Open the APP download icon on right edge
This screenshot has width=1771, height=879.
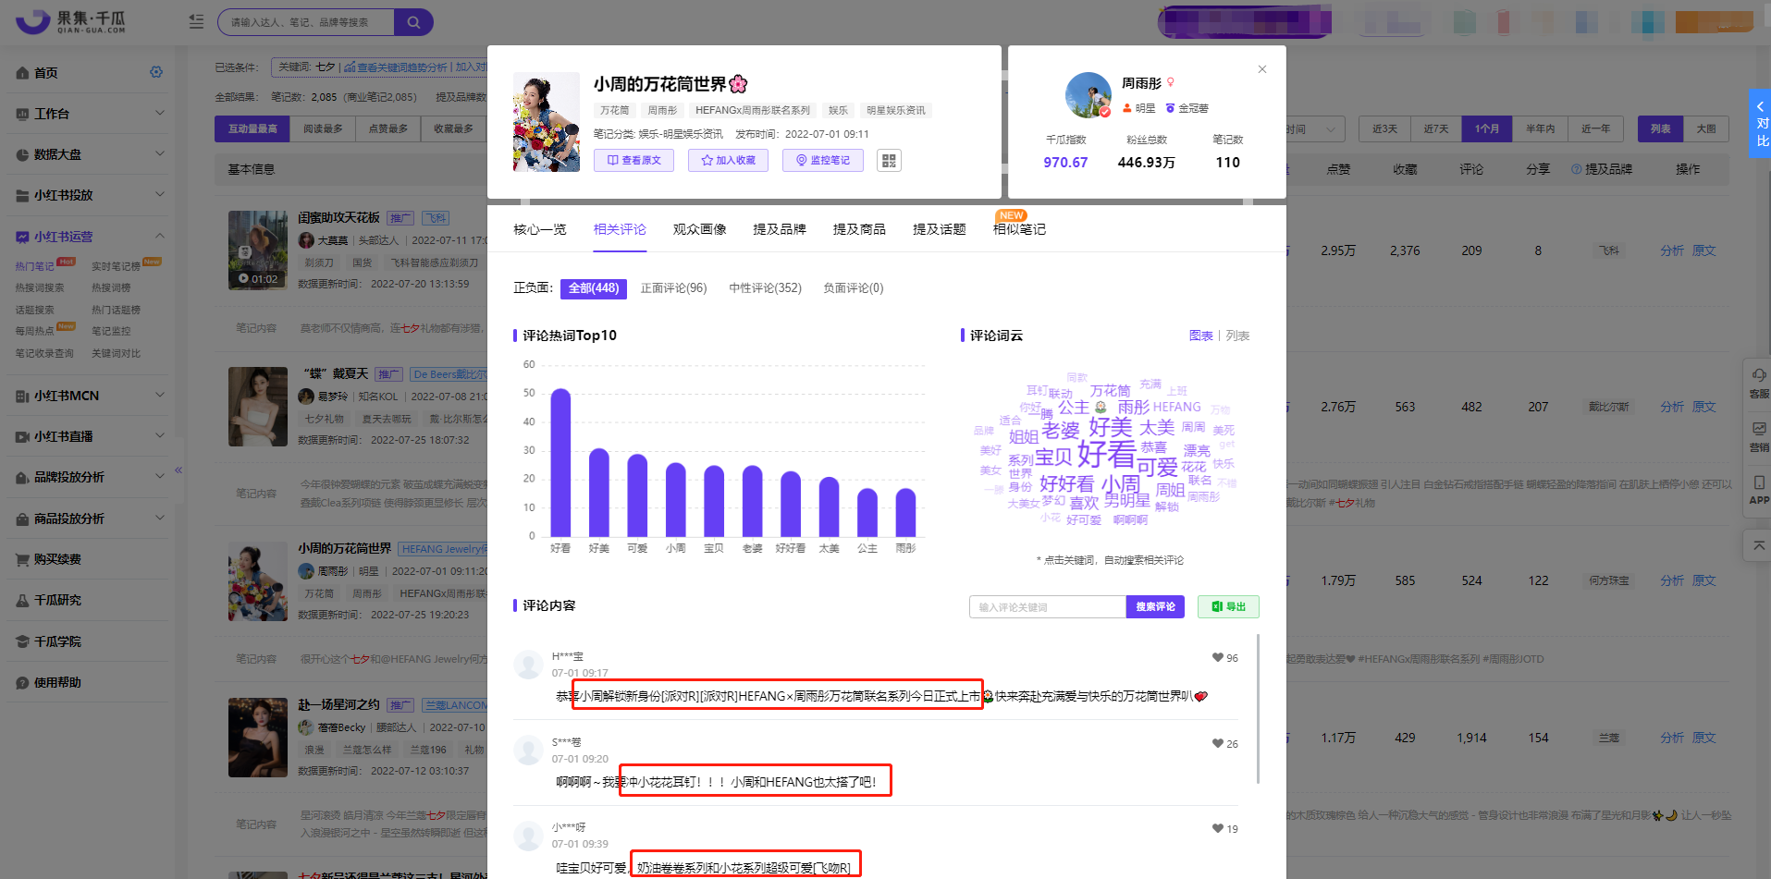[x=1758, y=489]
